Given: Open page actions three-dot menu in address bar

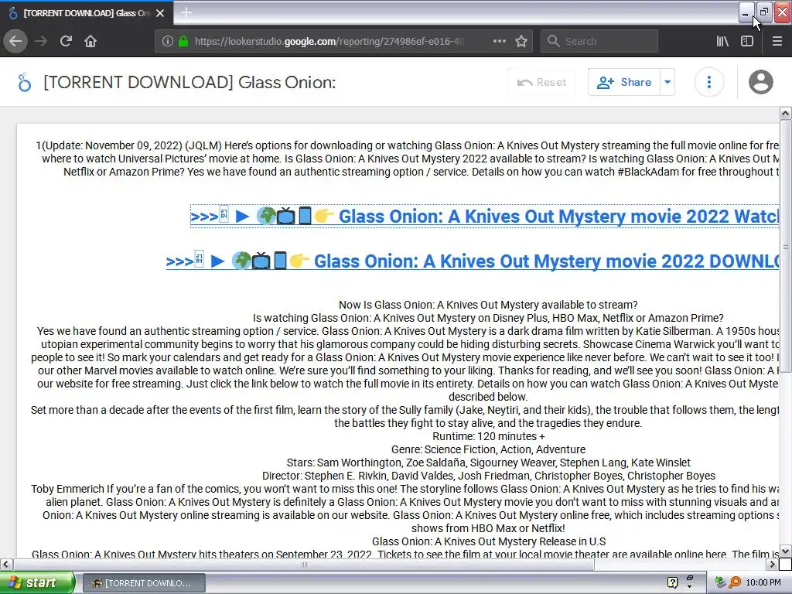Looking at the screenshot, I should coord(499,42).
